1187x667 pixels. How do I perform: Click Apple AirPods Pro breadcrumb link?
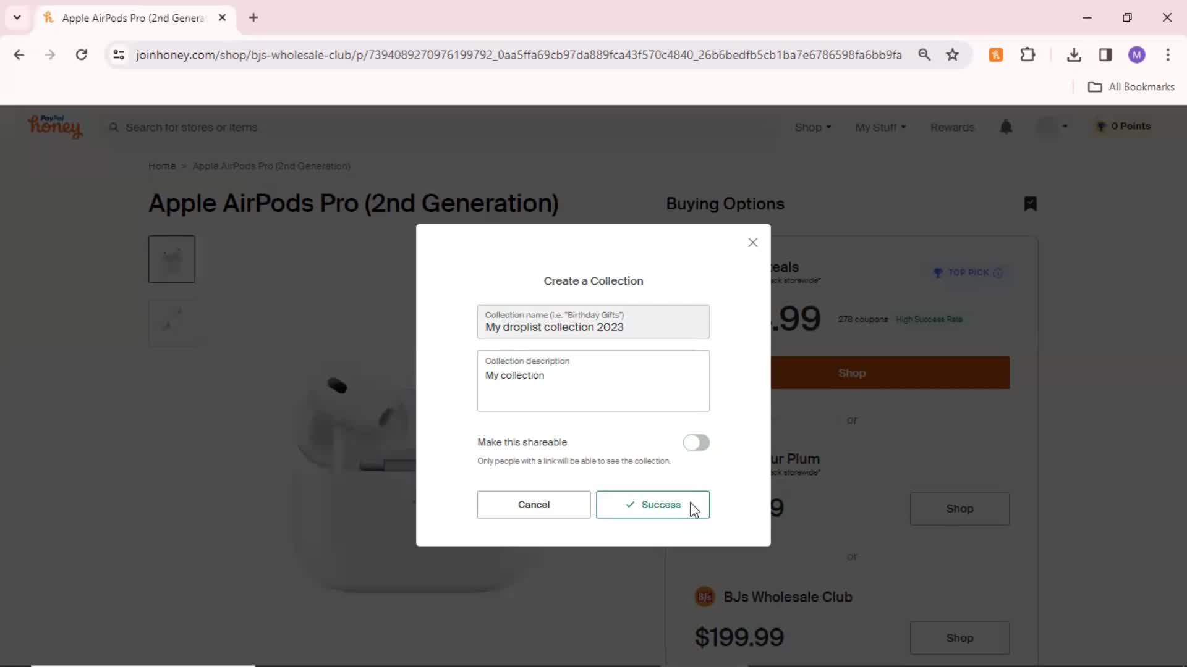(x=271, y=166)
